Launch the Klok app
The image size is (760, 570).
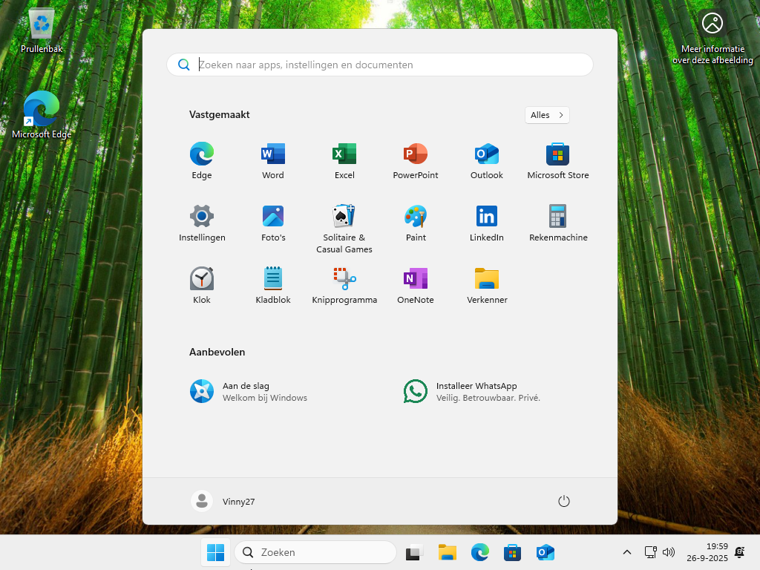coord(202,286)
